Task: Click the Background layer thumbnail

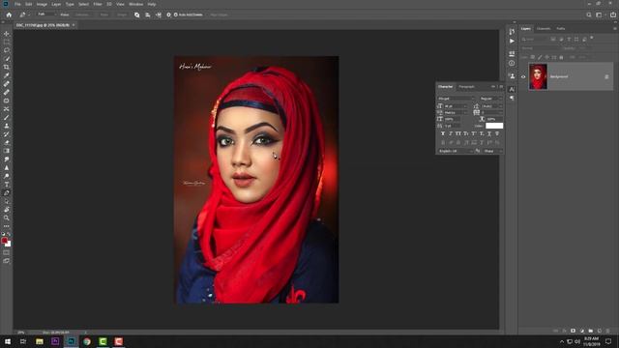Action: pyautogui.click(x=538, y=76)
